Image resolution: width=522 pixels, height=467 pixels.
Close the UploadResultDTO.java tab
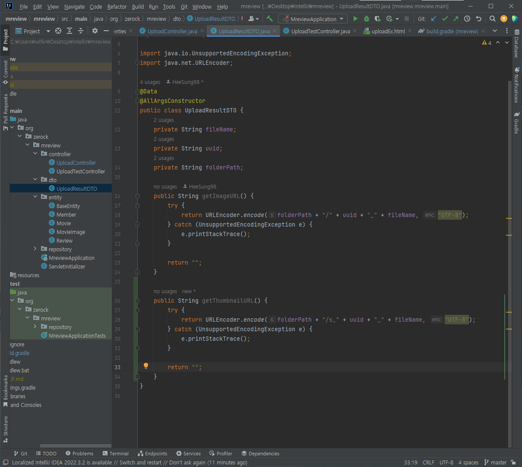(x=275, y=31)
